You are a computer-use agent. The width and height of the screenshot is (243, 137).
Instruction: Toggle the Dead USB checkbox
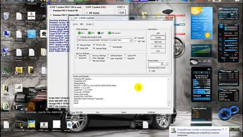click(x=78, y=48)
